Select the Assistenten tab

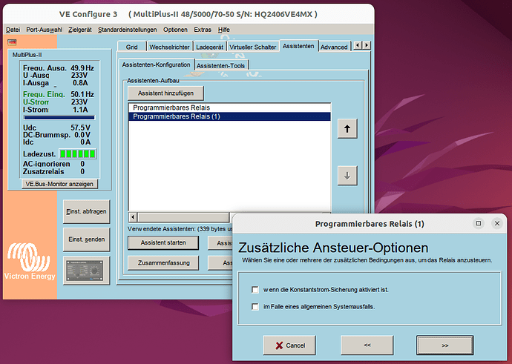coord(298,46)
